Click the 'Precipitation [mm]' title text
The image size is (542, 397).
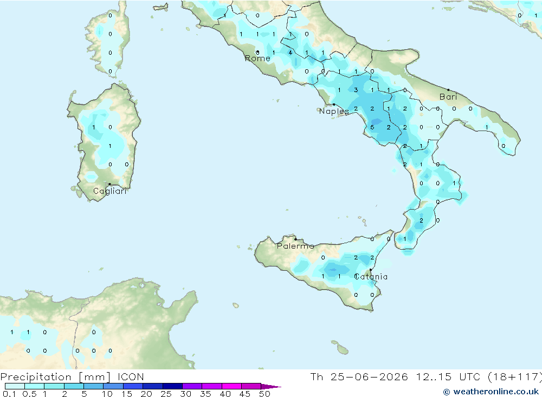(56, 377)
